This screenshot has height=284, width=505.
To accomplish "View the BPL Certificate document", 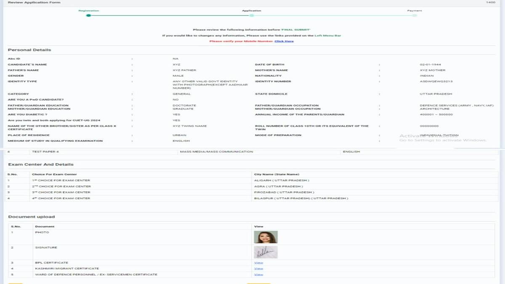I will click(x=258, y=262).
